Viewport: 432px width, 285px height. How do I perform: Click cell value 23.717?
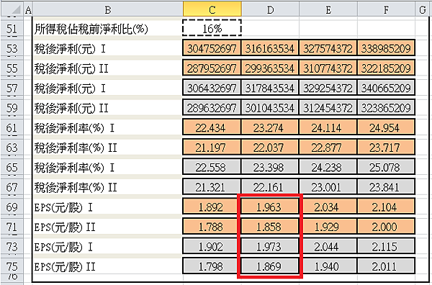[x=386, y=148]
